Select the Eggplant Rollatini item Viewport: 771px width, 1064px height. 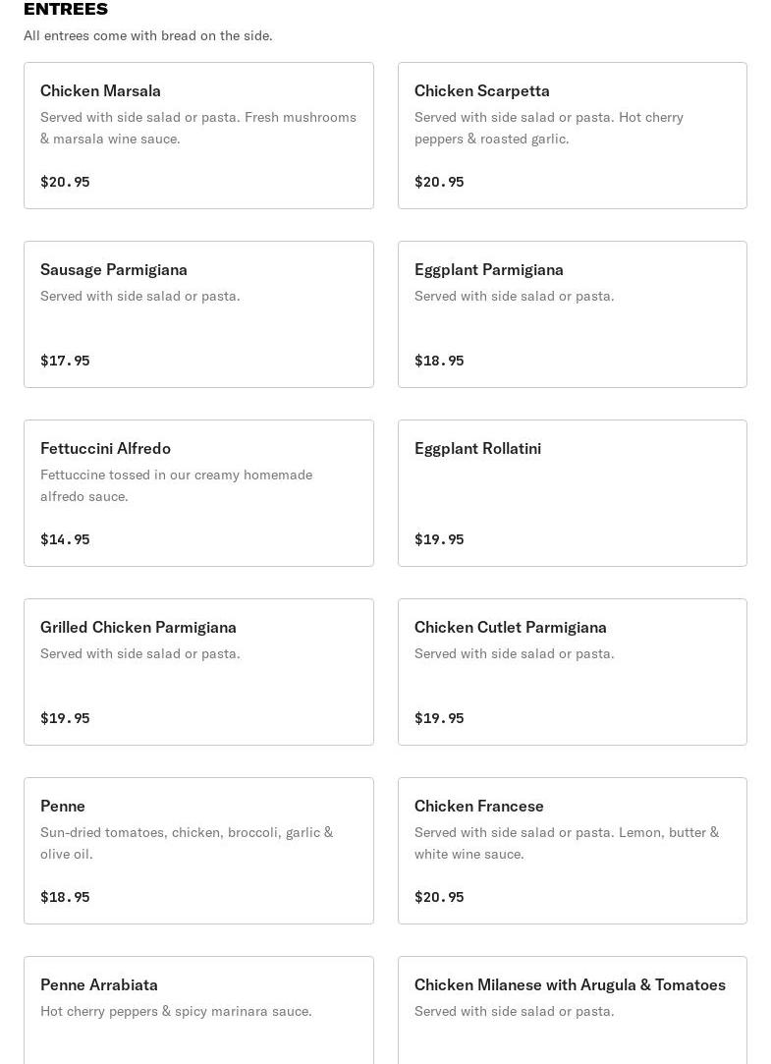pos(572,493)
